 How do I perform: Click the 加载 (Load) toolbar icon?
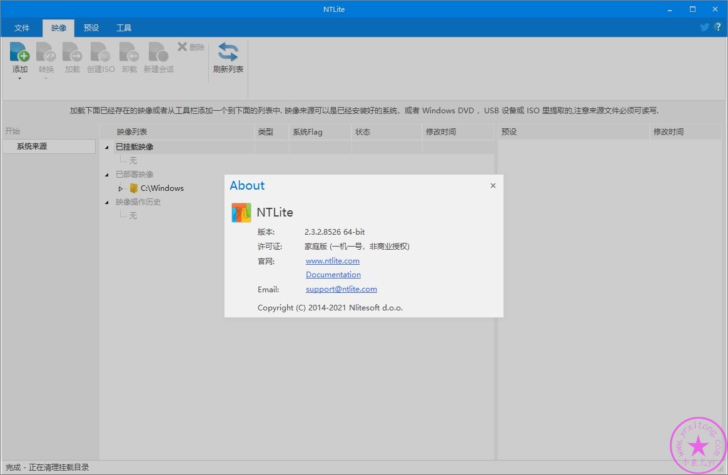click(73, 52)
